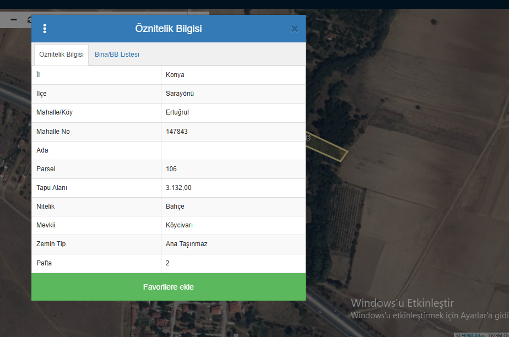Viewport: 509px width, 337px height.
Task: Click the Tapu Alanı value 3.132,00
Action: 178,188
